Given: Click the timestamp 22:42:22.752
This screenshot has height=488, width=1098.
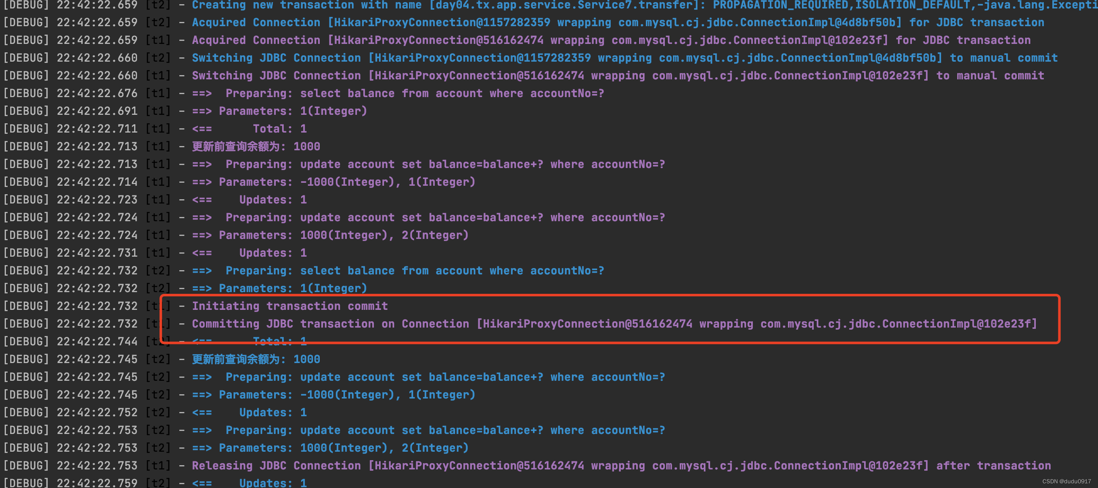Looking at the screenshot, I should 97,413.
